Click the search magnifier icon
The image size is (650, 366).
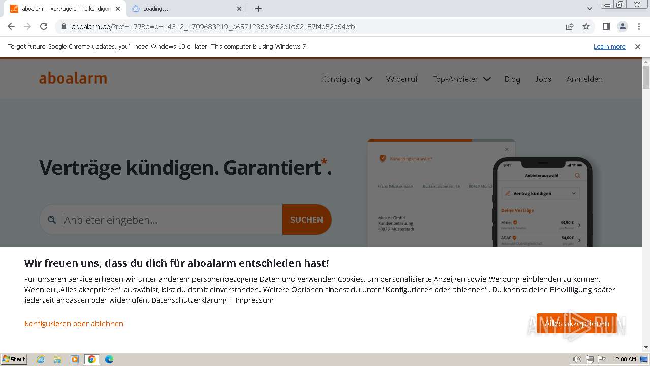(x=51, y=220)
